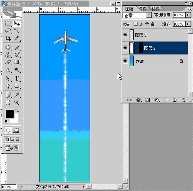Delete layer with trash icon

[x=183, y=100]
